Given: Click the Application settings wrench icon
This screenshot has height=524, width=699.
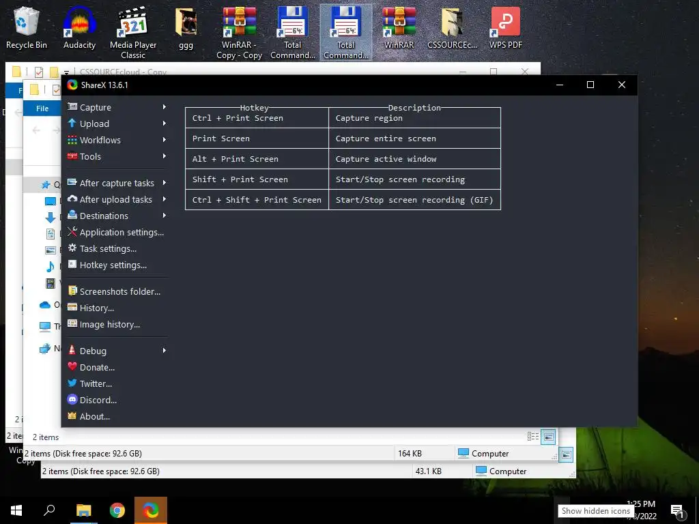Looking at the screenshot, I should pos(72,231).
